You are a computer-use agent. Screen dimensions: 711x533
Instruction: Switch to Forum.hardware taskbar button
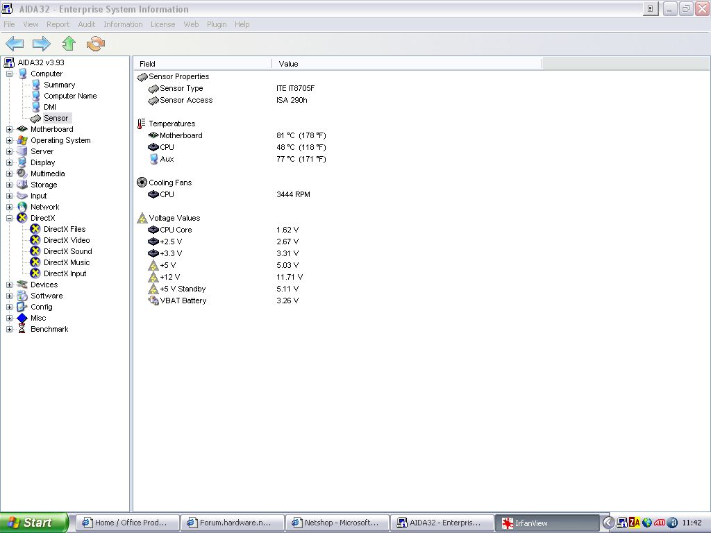tap(232, 523)
